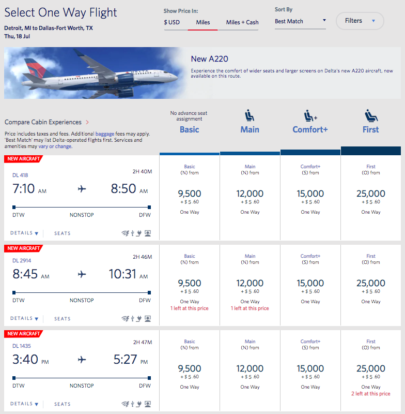Open the Sort By Best Match dropdown
The width and height of the screenshot is (405, 414).
click(x=300, y=21)
